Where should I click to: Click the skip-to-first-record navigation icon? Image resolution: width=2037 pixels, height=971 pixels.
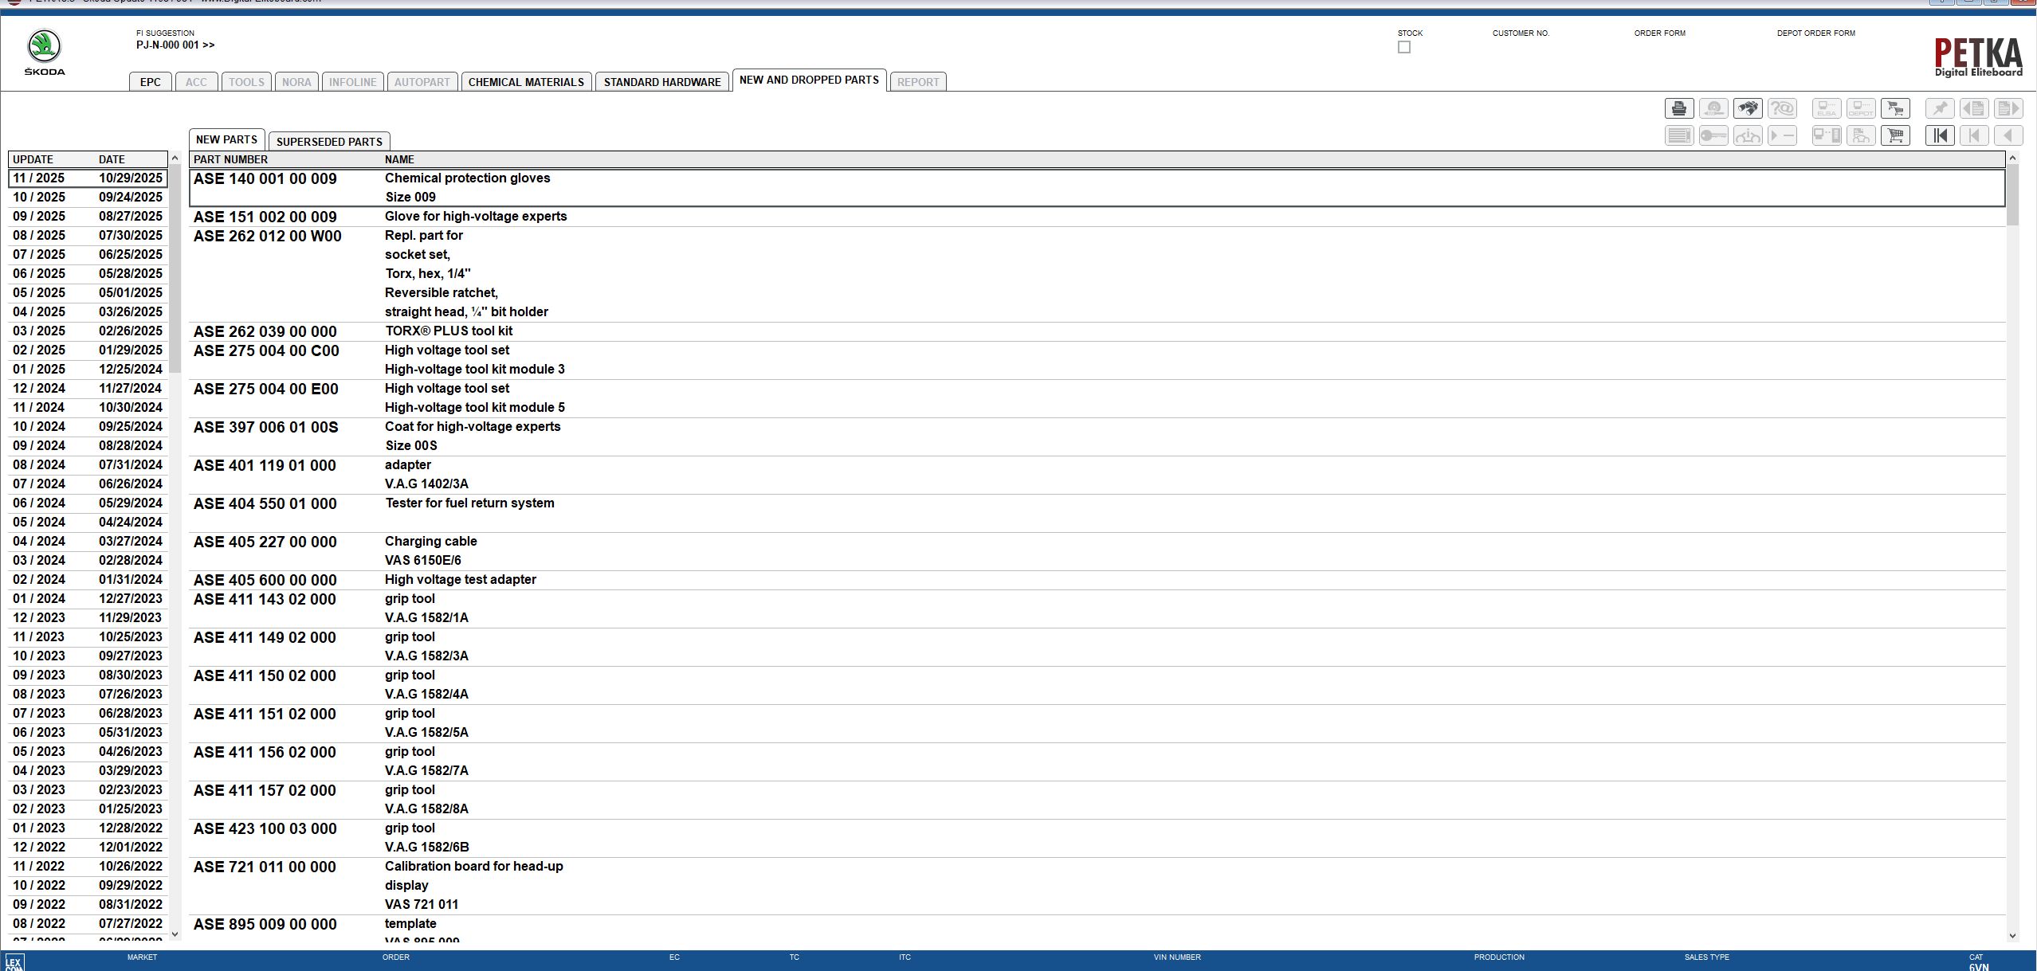coord(1940,135)
